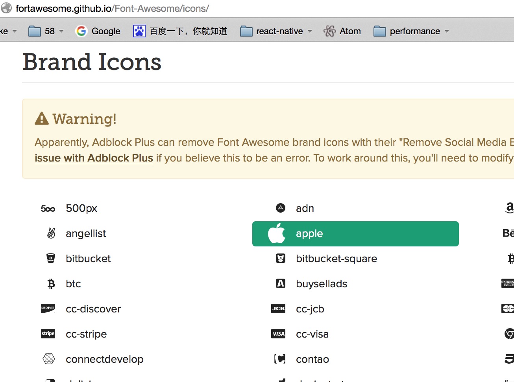Open the 百度一下,你就知道 bookmark
Viewport: 514px width, 382px height.
pyautogui.click(x=180, y=31)
